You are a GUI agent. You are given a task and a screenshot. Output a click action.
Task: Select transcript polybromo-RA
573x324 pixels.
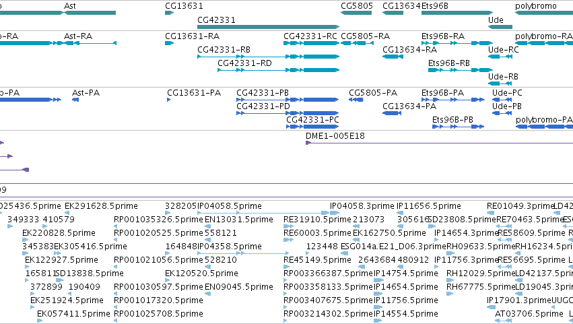tap(544, 36)
